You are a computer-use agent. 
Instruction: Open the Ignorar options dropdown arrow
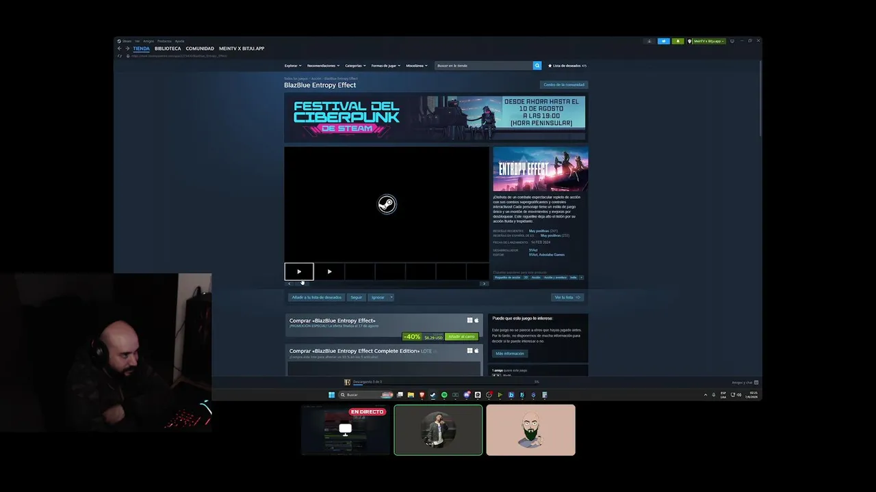pyautogui.click(x=391, y=297)
